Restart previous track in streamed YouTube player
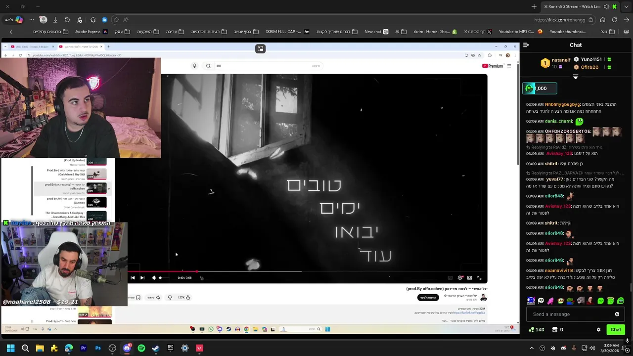The image size is (633, 356). pos(133,278)
